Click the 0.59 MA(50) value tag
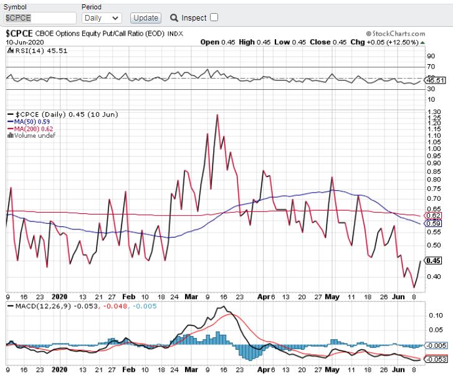This screenshot has width=453, height=376. coord(433,223)
